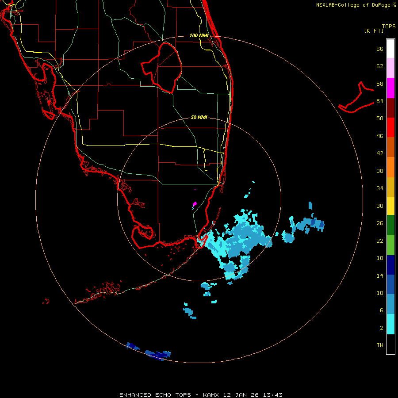Viewport: 398px width, 398px height.
Task: Click the yellow 34 kft legend swatch
Action: pos(390,206)
